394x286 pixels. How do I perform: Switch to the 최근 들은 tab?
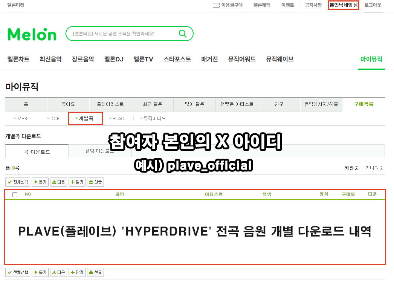click(153, 104)
